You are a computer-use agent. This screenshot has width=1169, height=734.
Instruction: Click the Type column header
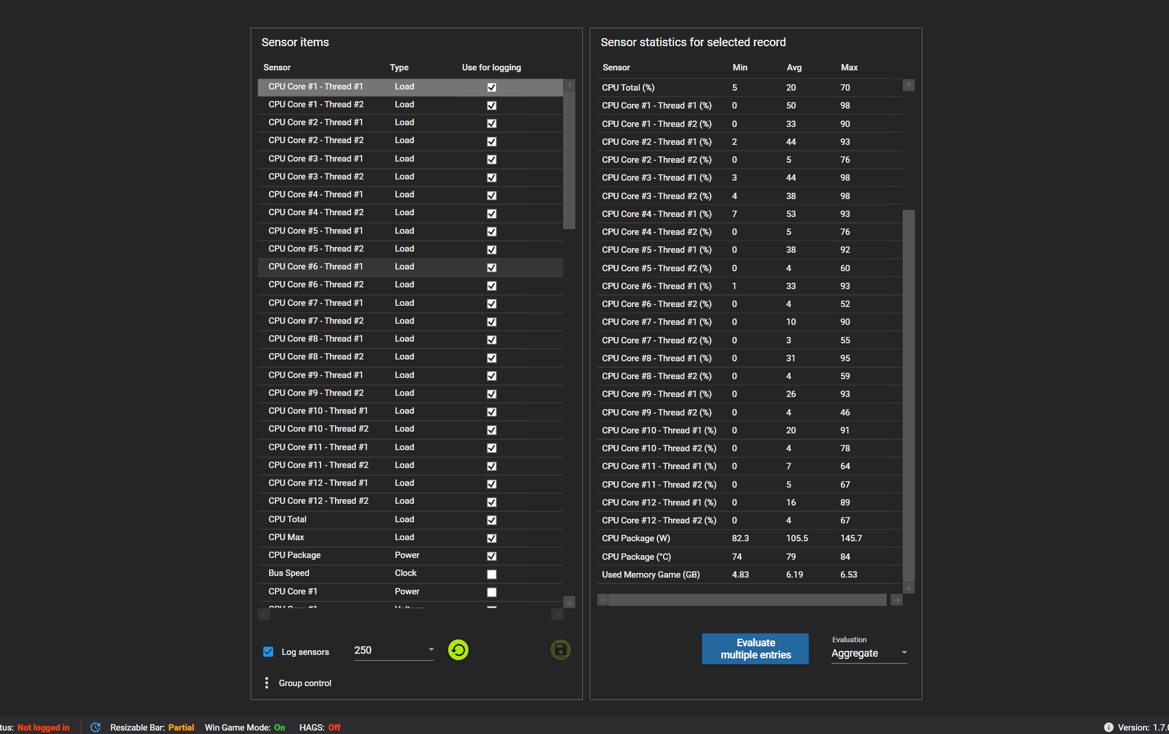click(399, 68)
